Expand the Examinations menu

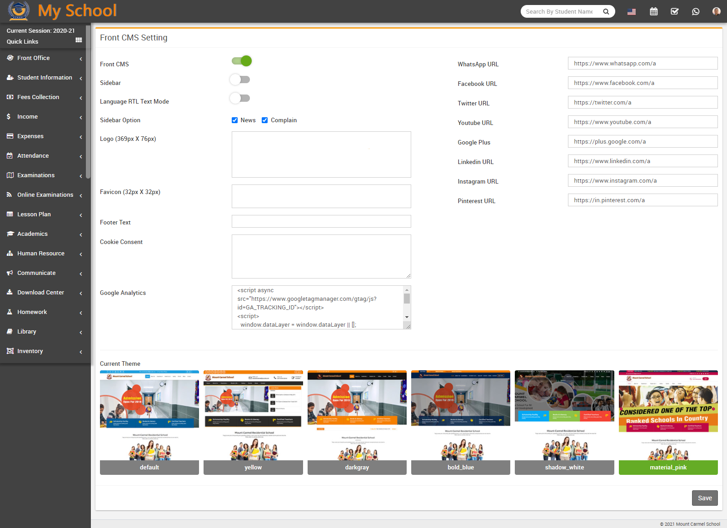[x=35, y=175]
